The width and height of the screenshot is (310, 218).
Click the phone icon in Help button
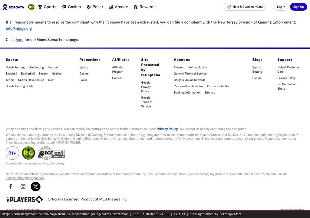pyautogui.click(x=229, y=7)
